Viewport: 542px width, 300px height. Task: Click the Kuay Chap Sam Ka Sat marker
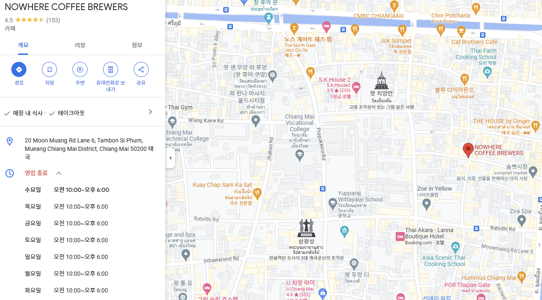click(257, 193)
